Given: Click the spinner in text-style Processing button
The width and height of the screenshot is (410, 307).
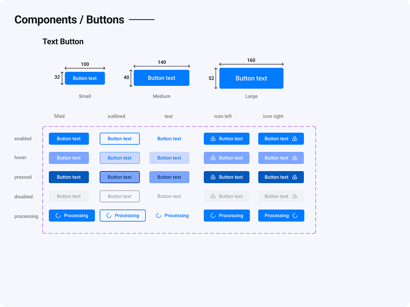Looking at the screenshot, I should pyautogui.click(x=159, y=216).
